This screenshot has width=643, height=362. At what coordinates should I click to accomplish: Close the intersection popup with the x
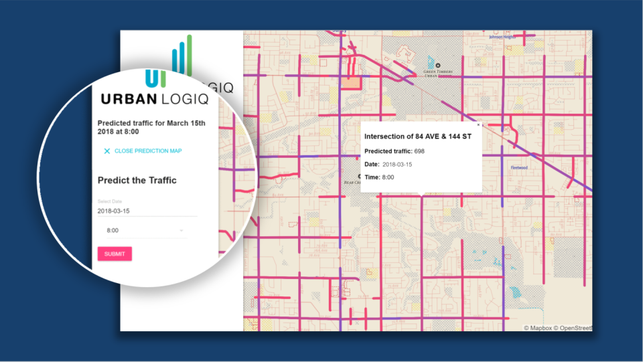pos(478,125)
